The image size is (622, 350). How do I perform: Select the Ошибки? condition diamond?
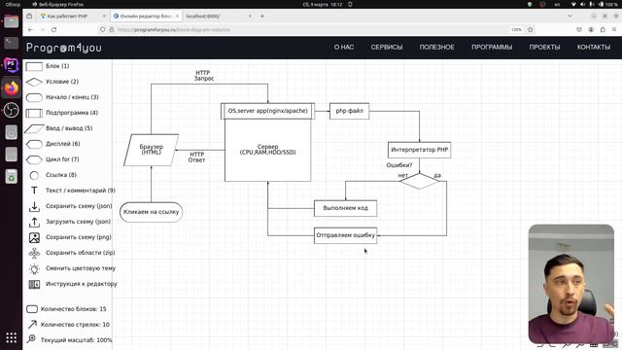[419, 182]
